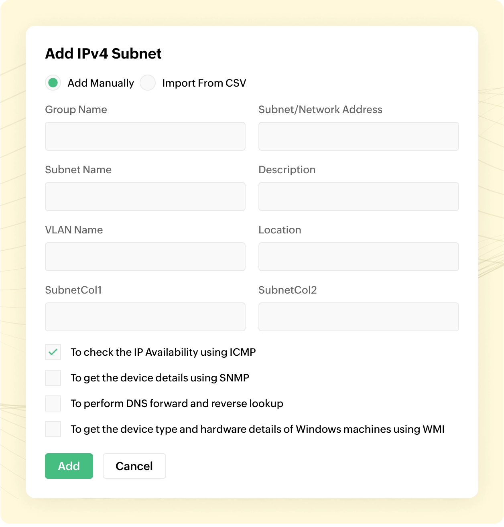The image size is (504, 527).
Task: Focus the Description text box
Action: pyautogui.click(x=358, y=197)
